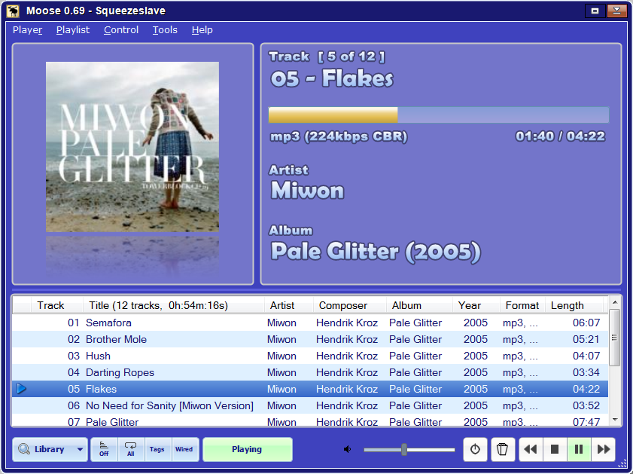Select the playing track 05 Flakes row
Screen dimensions: 633x474
pyautogui.click(x=310, y=389)
